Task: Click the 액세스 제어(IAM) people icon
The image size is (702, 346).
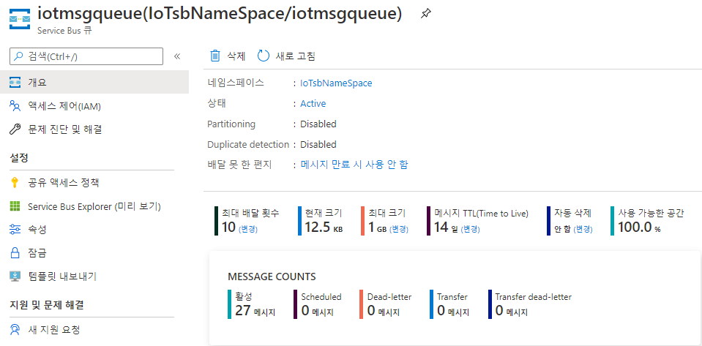Action: 15,106
